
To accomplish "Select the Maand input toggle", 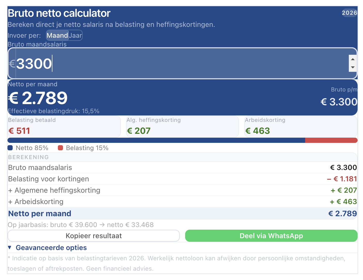I will (57, 36).
